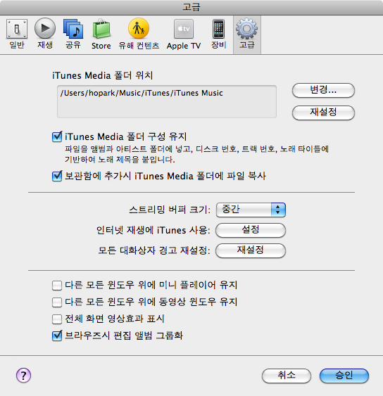Click the 변경... button for media folder
This screenshot has width=383, height=396.
(323, 90)
